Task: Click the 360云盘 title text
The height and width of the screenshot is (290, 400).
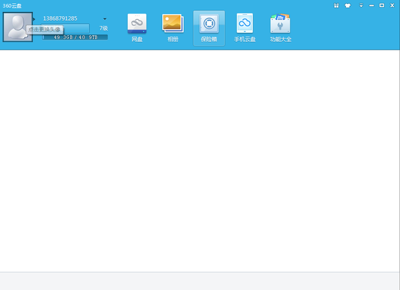Action: (x=13, y=5)
